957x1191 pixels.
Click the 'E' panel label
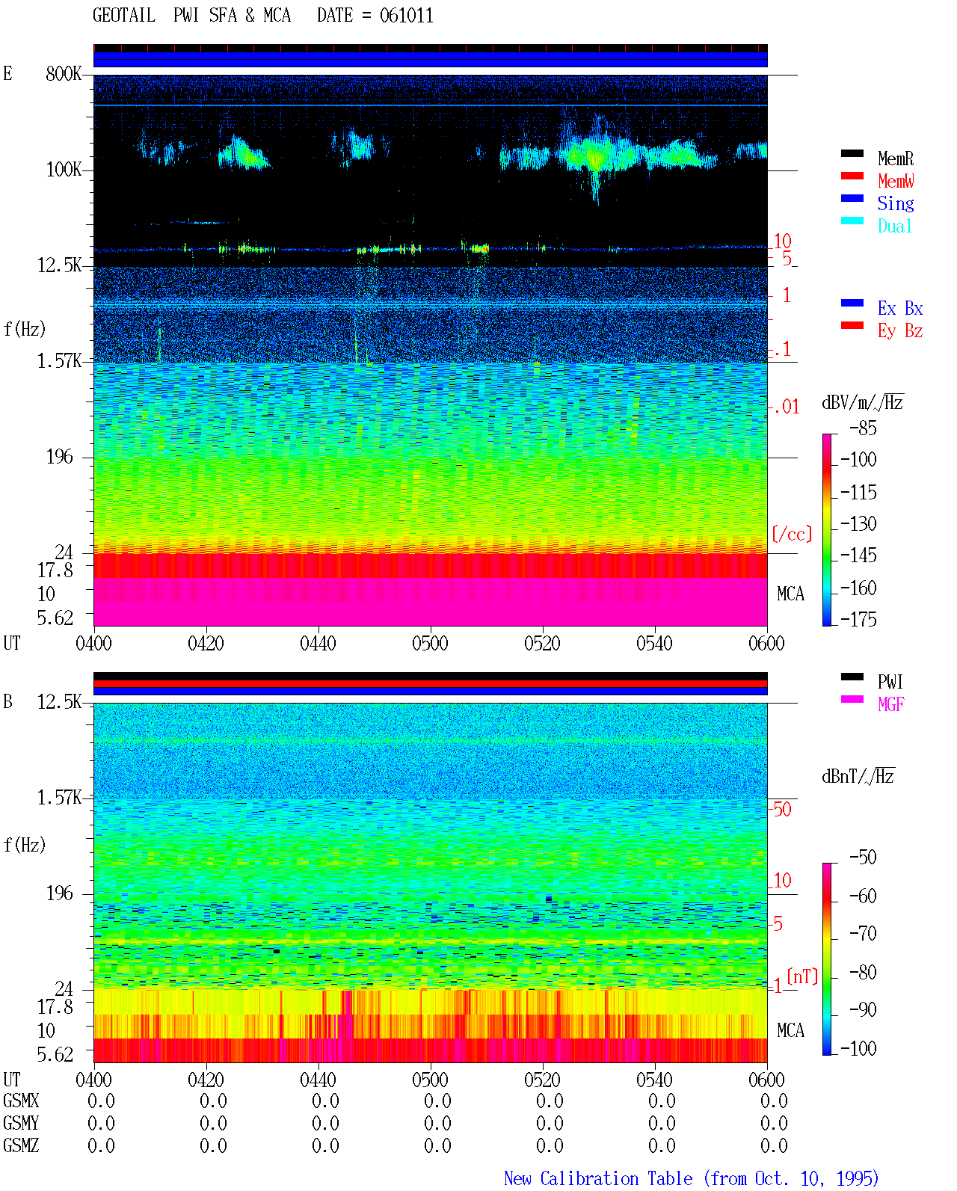tap(7, 73)
